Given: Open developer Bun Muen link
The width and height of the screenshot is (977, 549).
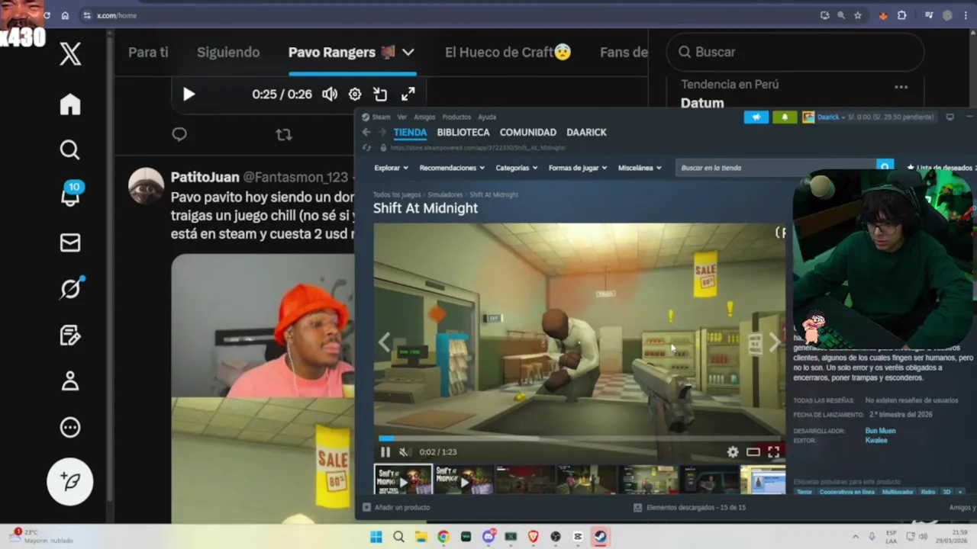Looking at the screenshot, I should [880, 431].
